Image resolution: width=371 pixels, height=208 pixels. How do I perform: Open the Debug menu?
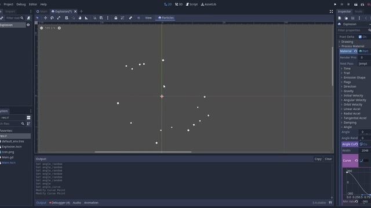(21, 4)
